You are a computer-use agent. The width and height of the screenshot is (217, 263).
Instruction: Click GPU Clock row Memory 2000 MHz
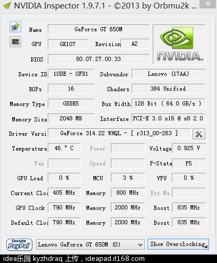128,207
